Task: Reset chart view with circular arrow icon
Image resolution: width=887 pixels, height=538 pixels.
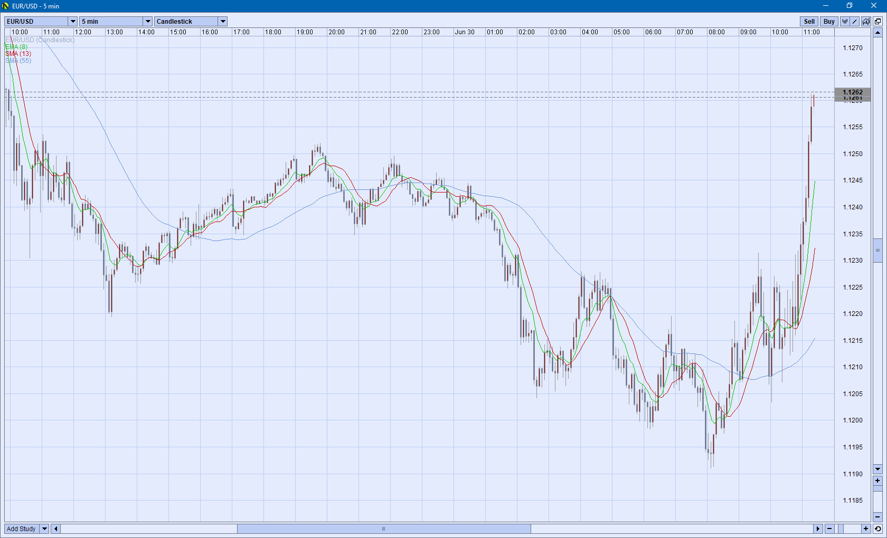Action: click(x=877, y=529)
